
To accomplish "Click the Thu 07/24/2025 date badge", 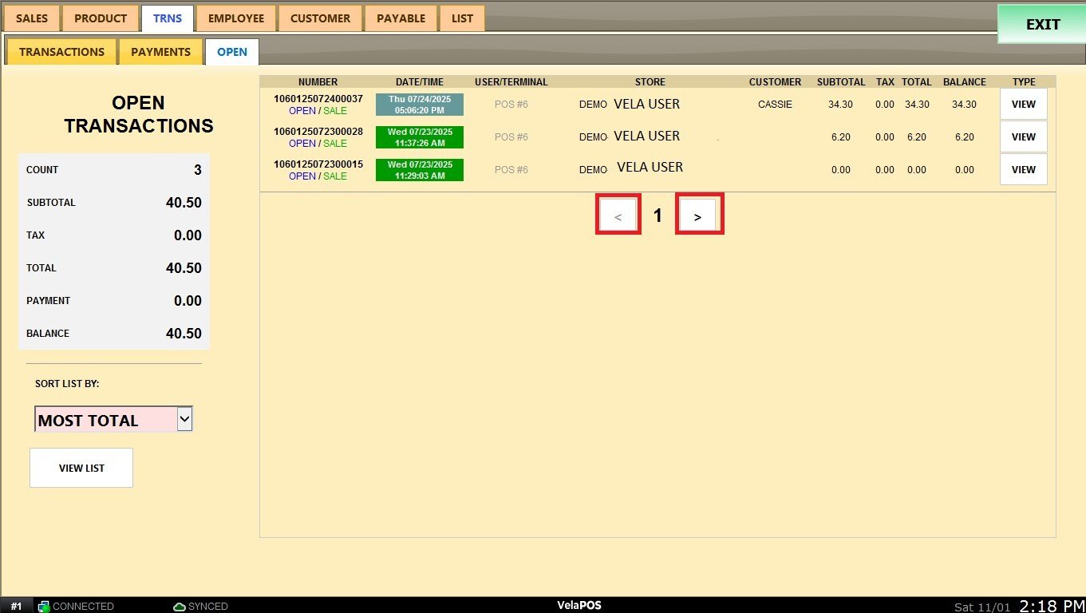I will click(x=419, y=105).
